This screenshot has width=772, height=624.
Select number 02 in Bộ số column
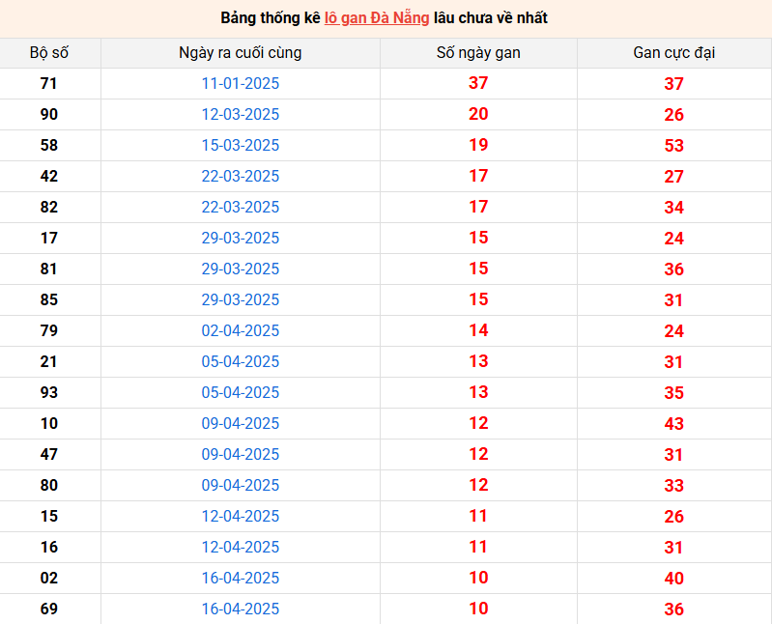coord(48,579)
